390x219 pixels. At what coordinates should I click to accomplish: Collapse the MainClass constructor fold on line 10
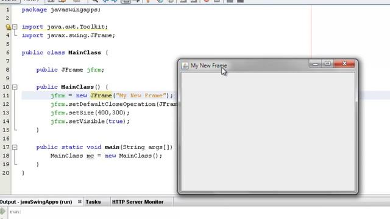coord(15,87)
